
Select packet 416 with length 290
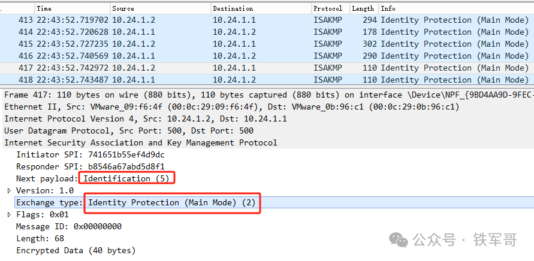267,56
